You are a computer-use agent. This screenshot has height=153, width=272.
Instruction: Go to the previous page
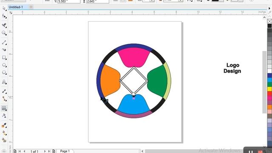click(x=25, y=151)
